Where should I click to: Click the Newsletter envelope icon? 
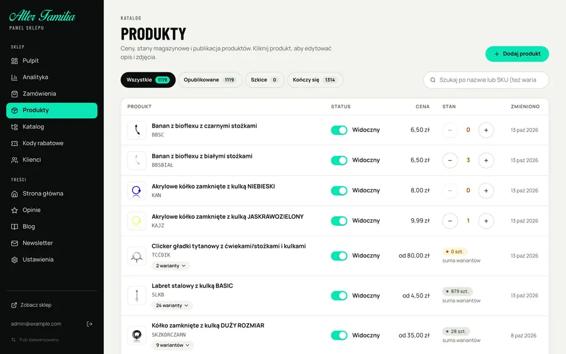point(14,243)
